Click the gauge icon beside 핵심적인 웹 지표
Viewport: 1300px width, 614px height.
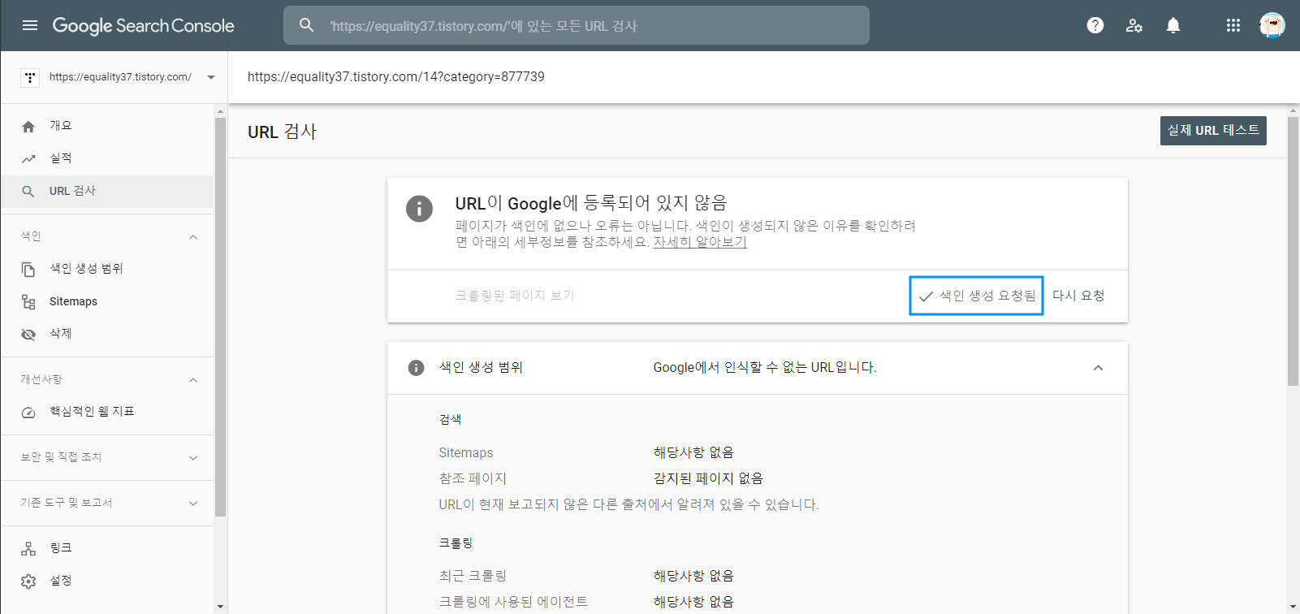[x=28, y=412]
